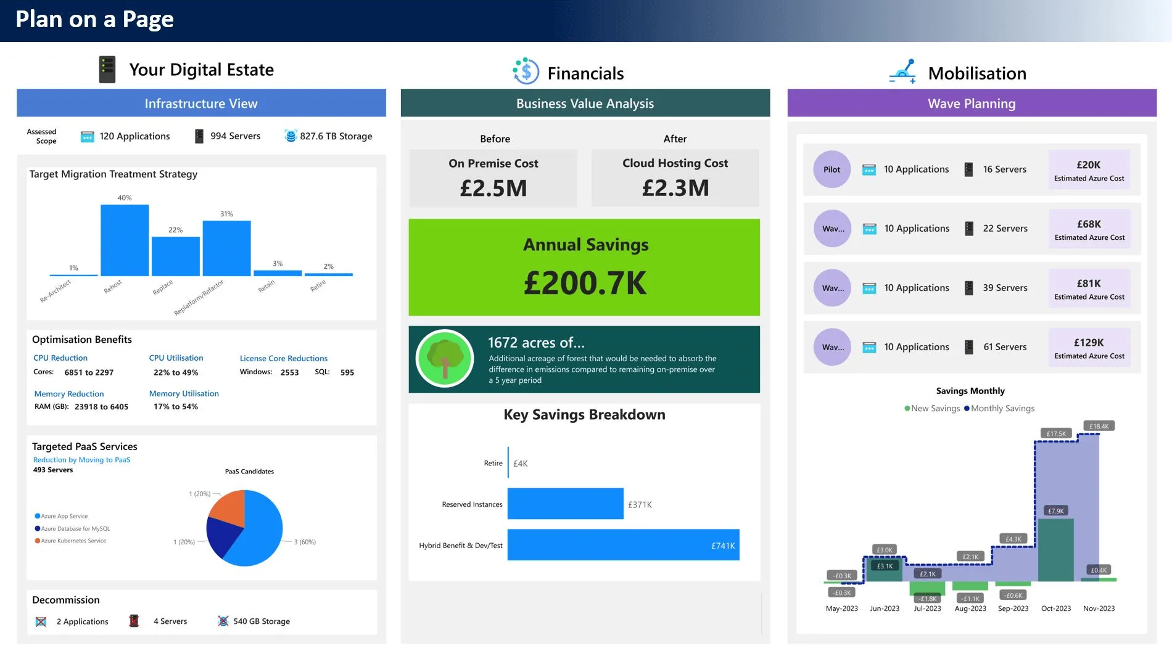Select the Business Value Analysis header
Image resolution: width=1172 pixels, height=659 pixels.
(x=585, y=103)
